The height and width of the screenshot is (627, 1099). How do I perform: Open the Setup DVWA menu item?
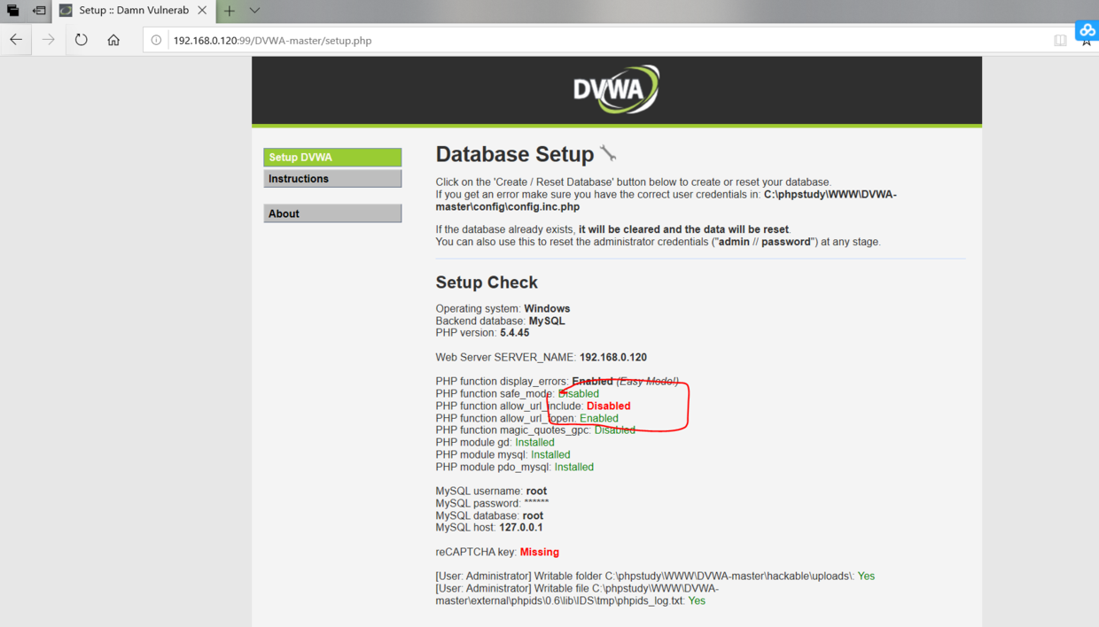click(x=332, y=157)
